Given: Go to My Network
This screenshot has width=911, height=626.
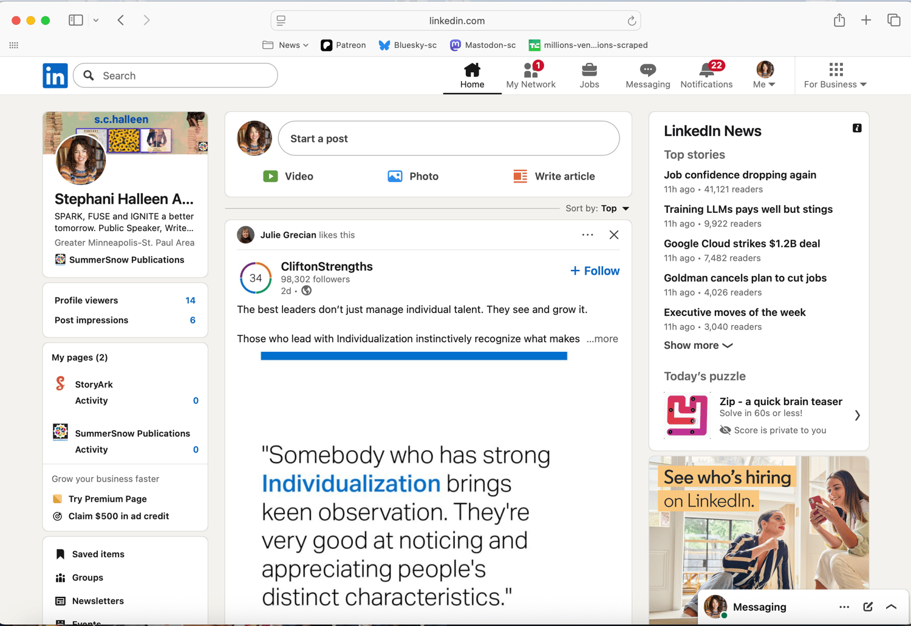Looking at the screenshot, I should [x=531, y=76].
